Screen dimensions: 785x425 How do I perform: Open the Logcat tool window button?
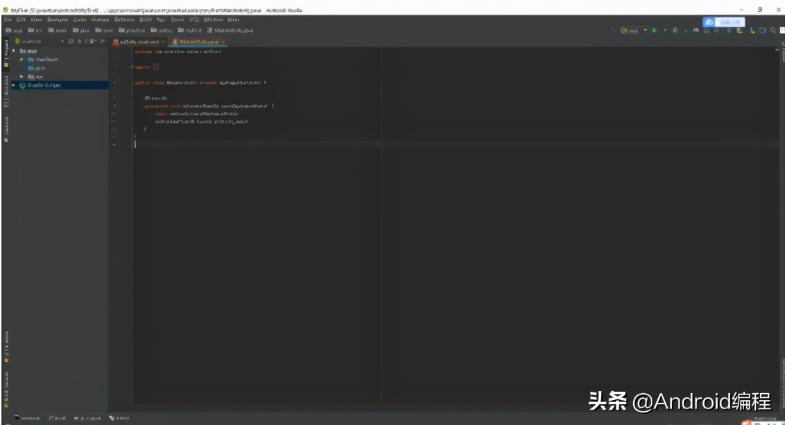click(87, 418)
